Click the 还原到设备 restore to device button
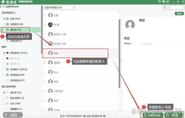The width and height of the screenshot is (185, 118). (153, 115)
